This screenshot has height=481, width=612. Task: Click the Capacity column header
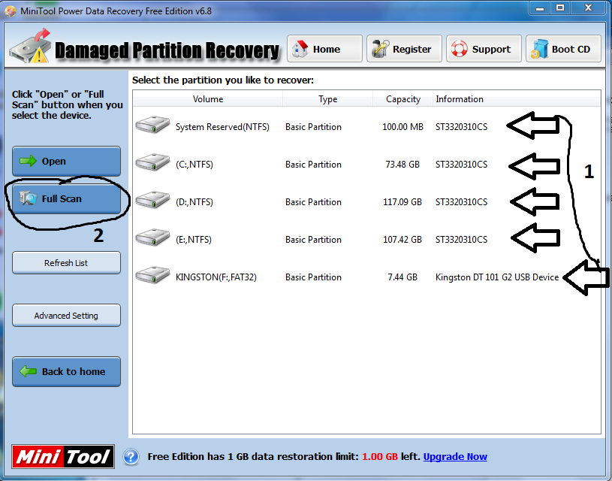click(x=402, y=98)
